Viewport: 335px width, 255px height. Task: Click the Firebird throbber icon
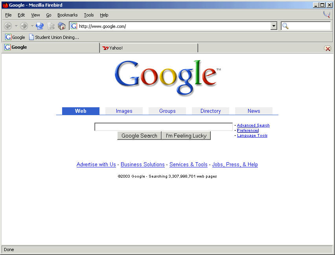(x=327, y=15)
